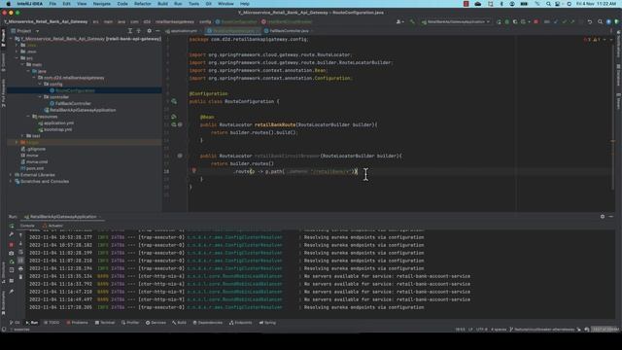Click red Stop icon in top toolbar
The width and height of the screenshot is (622, 350).
(x=536, y=21)
